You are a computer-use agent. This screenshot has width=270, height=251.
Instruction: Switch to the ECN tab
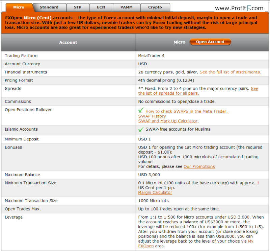101,7
